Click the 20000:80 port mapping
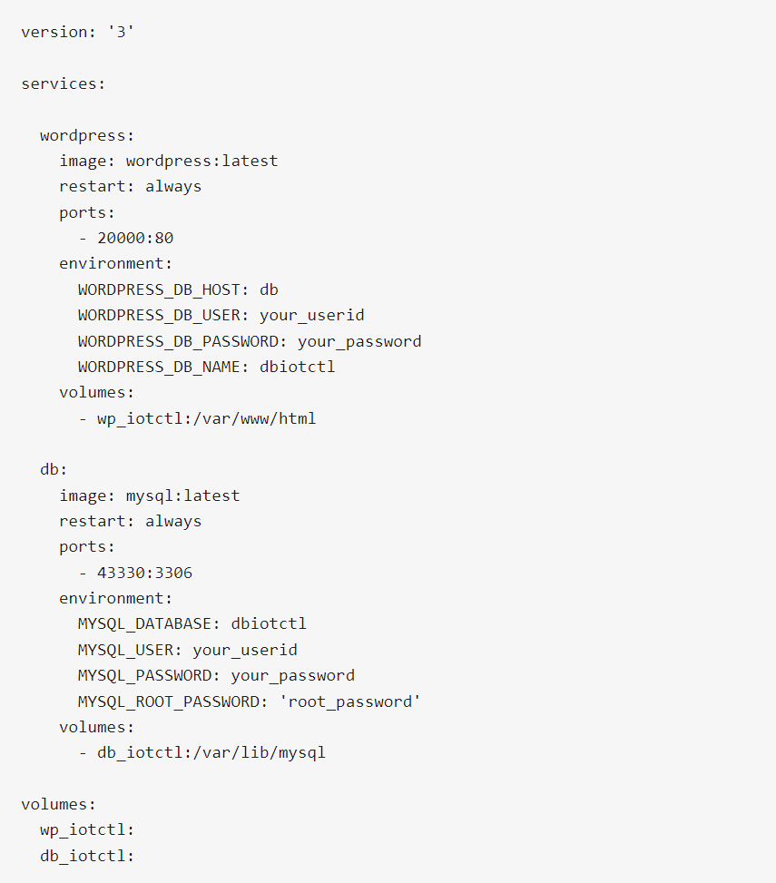Image resolution: width=776 pixels, height=883 pixels. coord(135,238)
